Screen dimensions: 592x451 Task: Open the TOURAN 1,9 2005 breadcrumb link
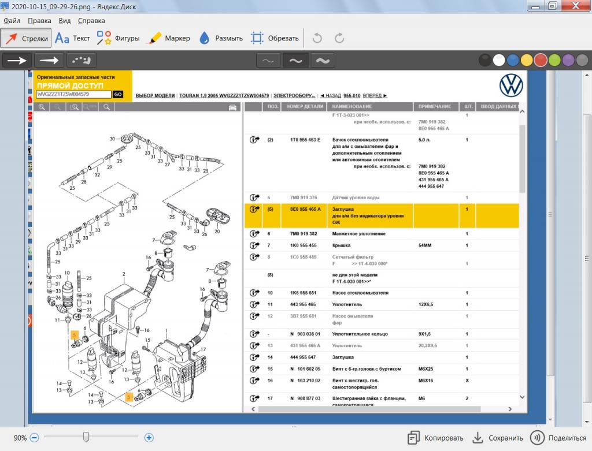click(x=224, y=96)
